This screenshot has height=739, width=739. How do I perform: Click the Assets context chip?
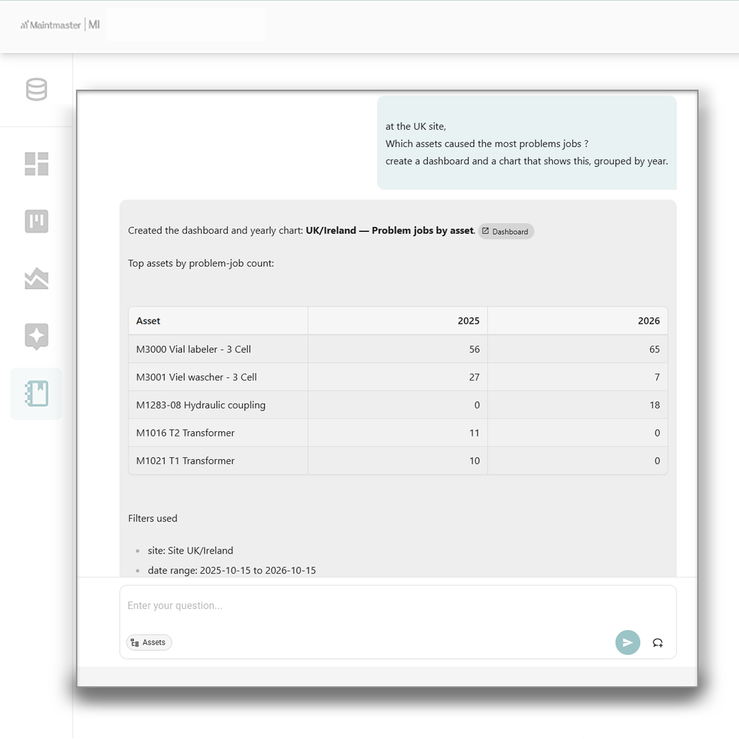149,643
